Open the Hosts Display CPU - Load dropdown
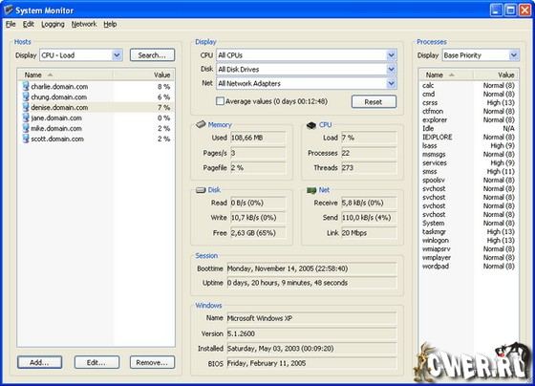 point(117,55)
